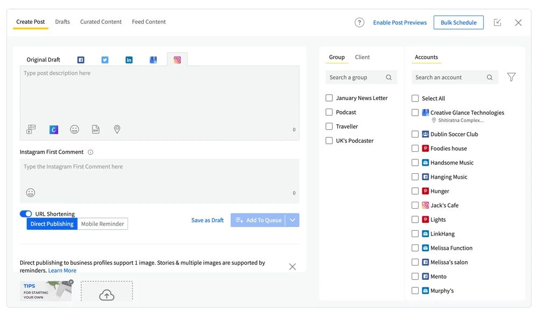Disable URL Shortening
This screenshot has height=319, width=538.
pos(26,214)
